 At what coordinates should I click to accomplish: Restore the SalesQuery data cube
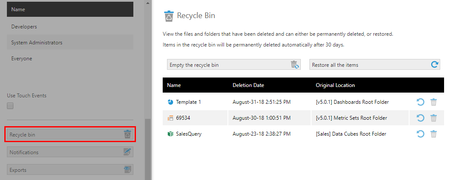click(420, 134)
